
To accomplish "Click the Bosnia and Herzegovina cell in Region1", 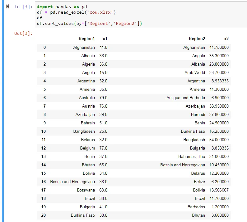I will pyautogui.click(x=72, y=182).
